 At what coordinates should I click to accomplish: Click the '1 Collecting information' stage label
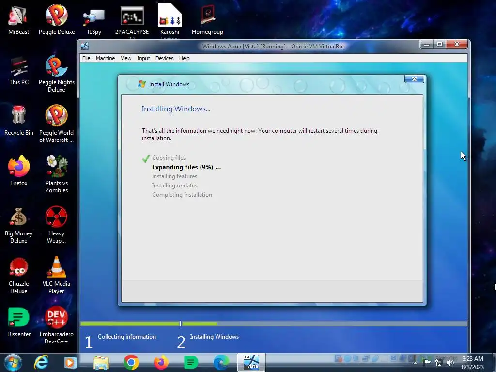(x=120, y=341)
